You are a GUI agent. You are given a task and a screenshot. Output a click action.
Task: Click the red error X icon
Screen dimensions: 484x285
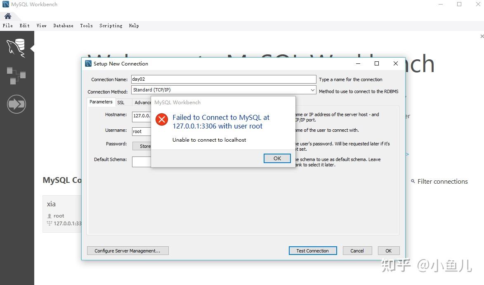[161, 119]
